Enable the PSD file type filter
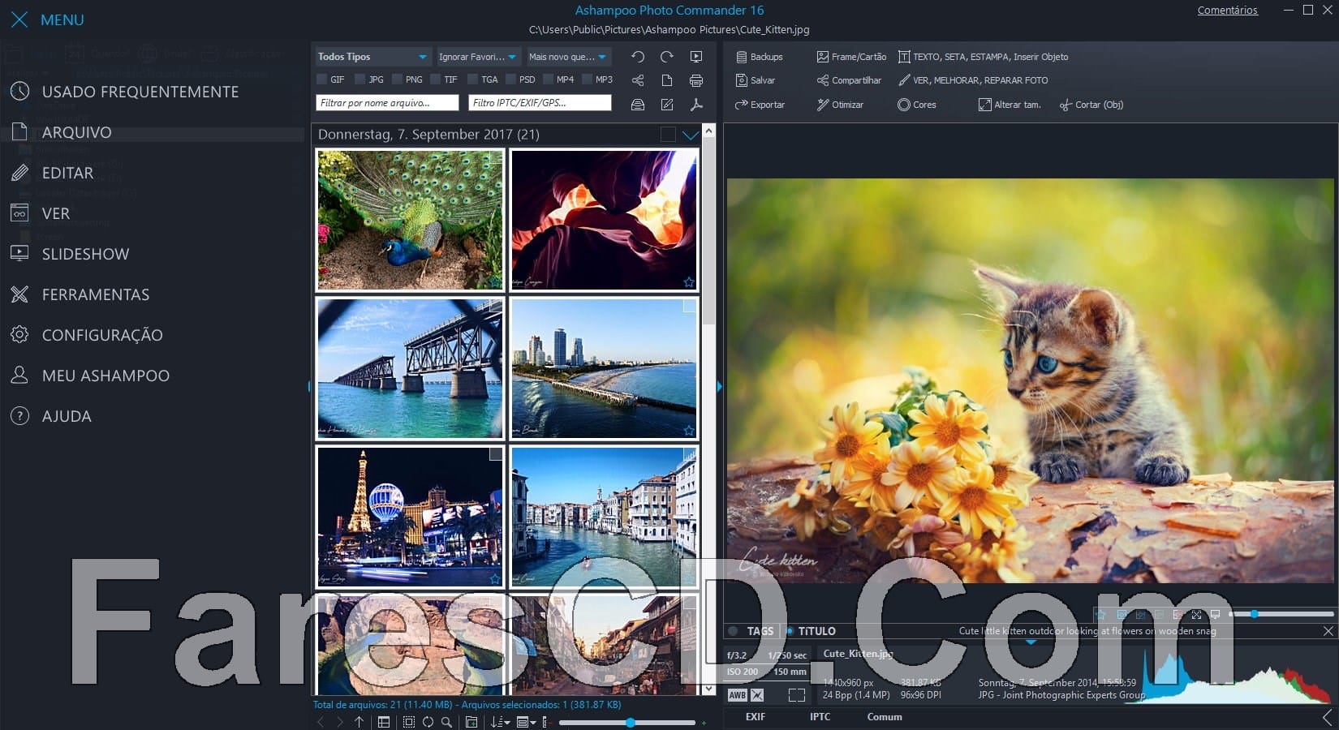1339x730 pixels. click(x=511, y=79)
